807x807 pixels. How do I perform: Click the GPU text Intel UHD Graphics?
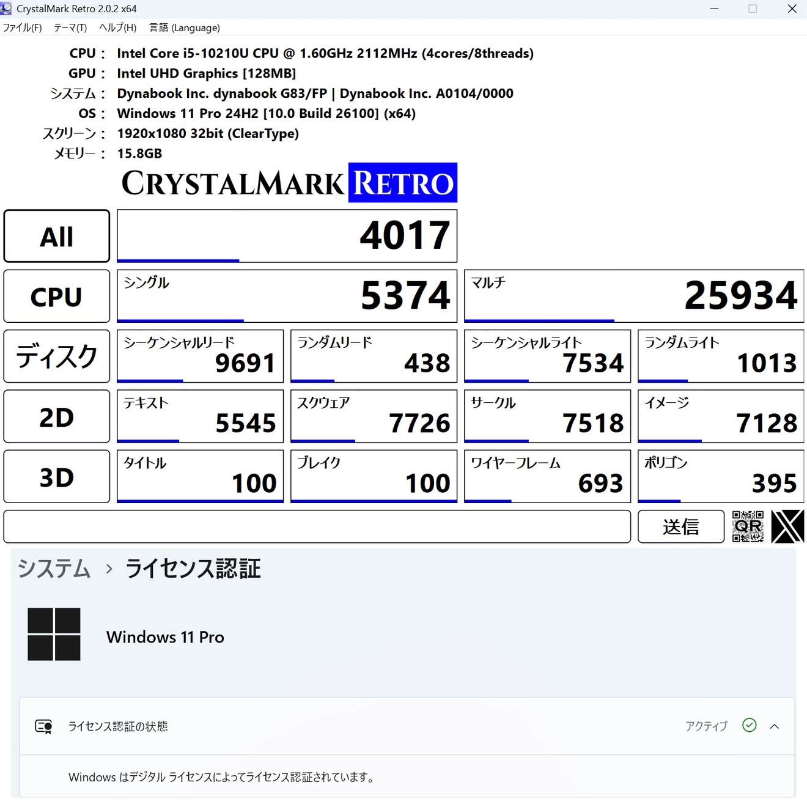click(x=207, y=73)
